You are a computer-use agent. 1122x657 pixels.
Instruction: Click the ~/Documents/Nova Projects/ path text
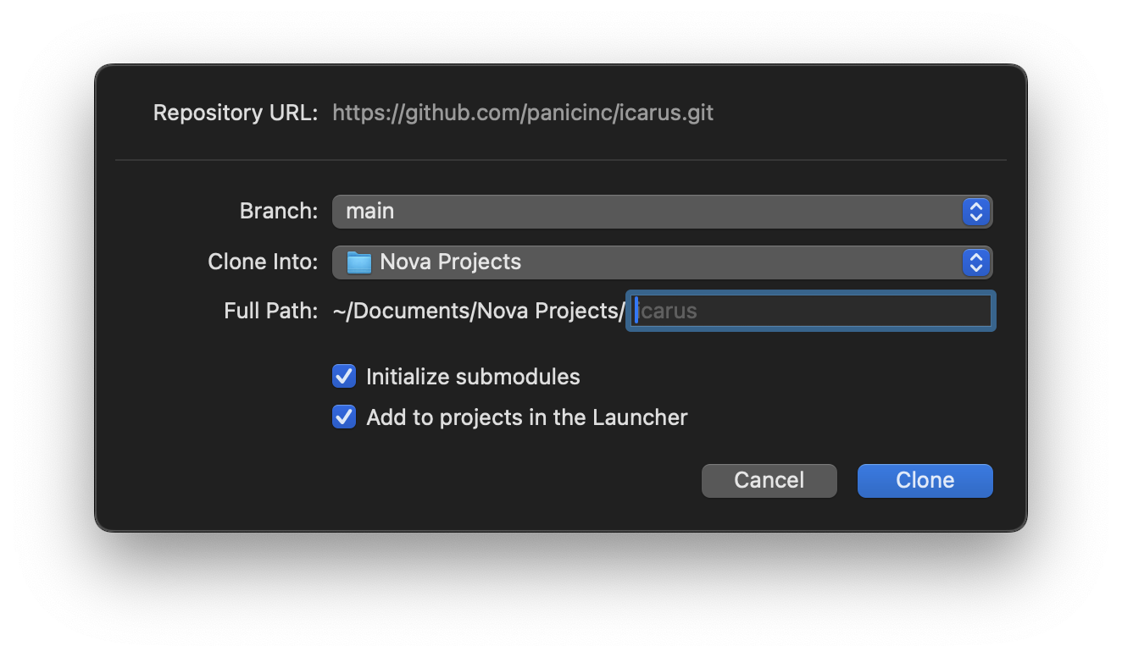point(479,311)
